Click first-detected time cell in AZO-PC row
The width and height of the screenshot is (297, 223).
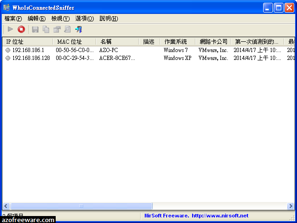(257, 50)
